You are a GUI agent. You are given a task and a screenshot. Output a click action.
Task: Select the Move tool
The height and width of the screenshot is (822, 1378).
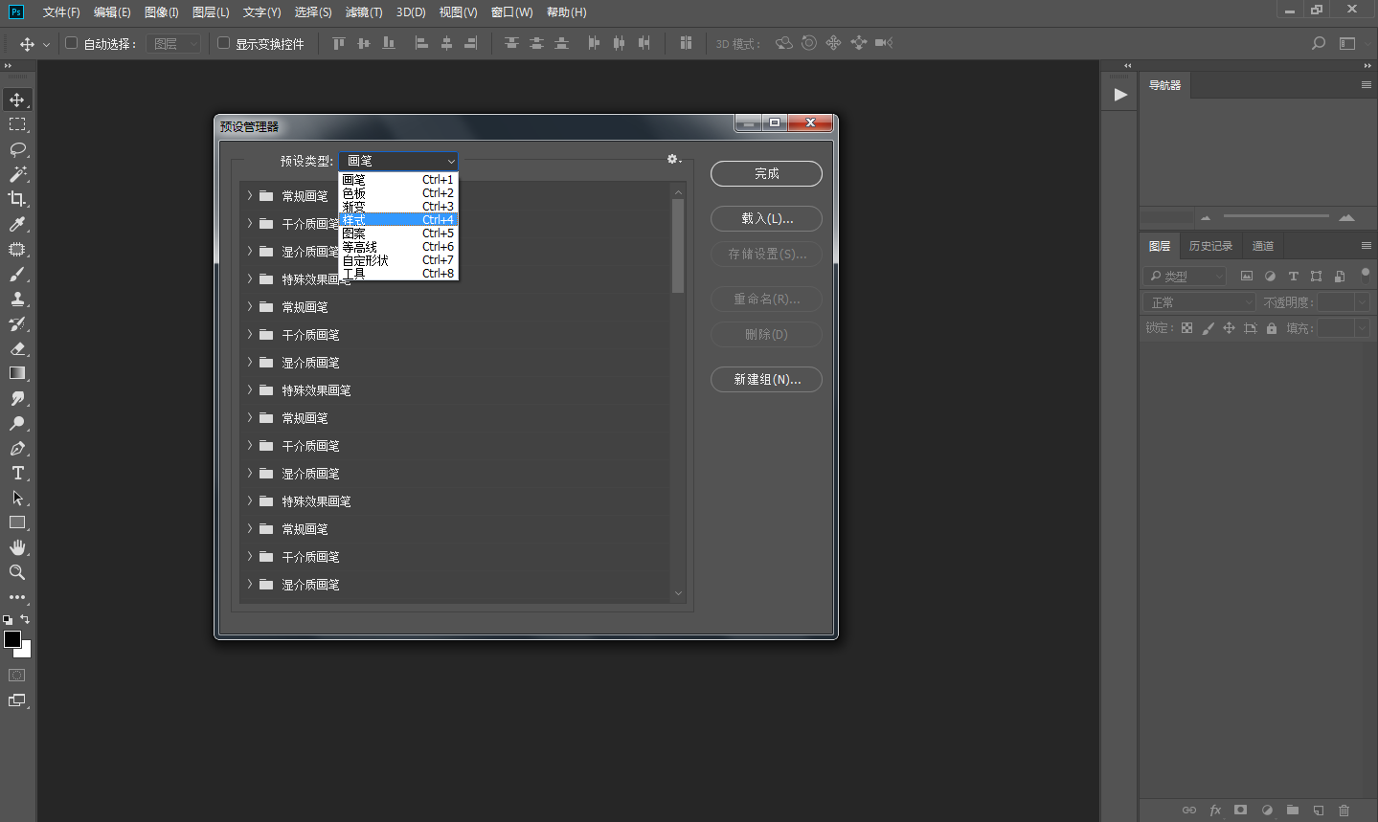(17, 100)
